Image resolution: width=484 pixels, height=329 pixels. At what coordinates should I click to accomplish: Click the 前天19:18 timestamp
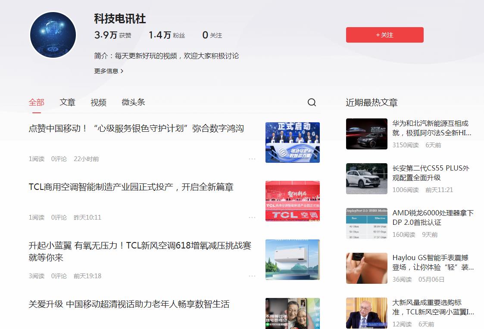click(x=87, y=276)
